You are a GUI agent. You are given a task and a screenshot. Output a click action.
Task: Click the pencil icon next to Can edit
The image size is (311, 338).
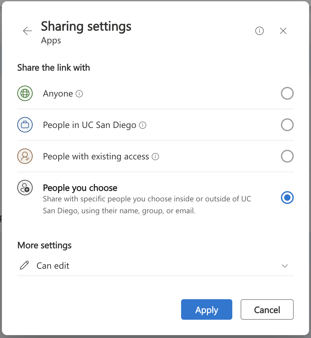coord(24,266)
